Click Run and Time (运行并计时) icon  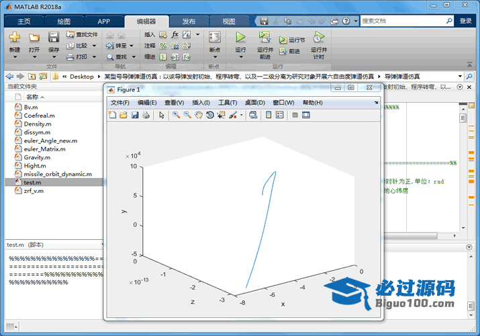[319, 37]
